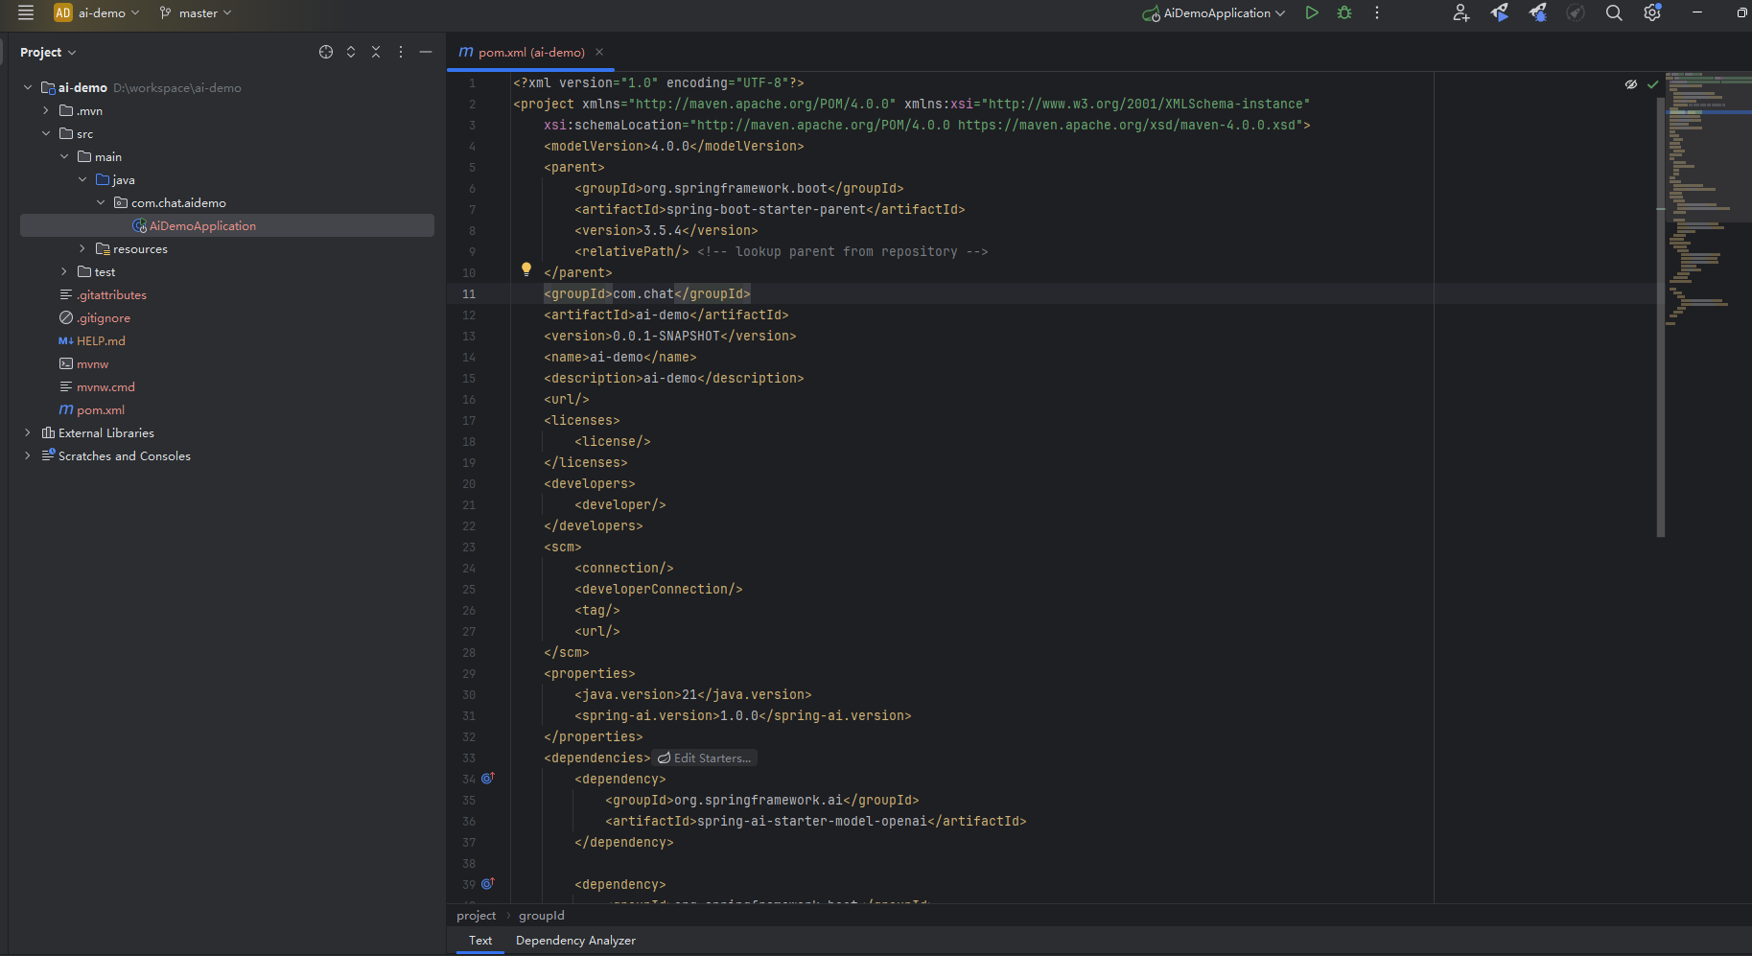1752x956 pixels.
Task: Click the Edit Starters... inlay button
Action: click(705, 758)
